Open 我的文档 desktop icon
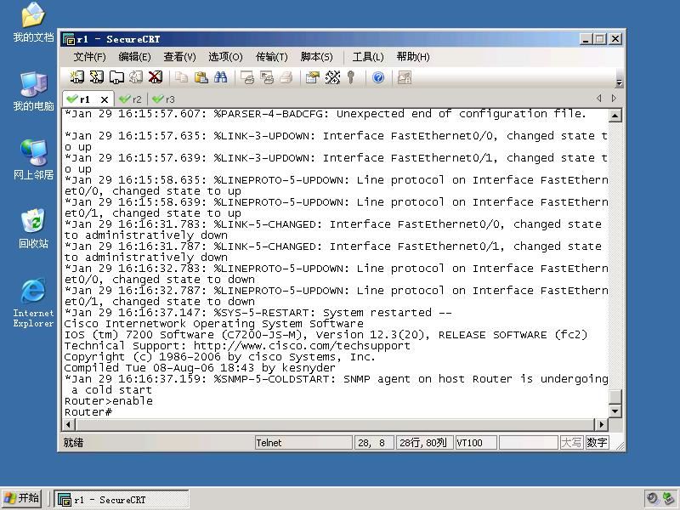Viewport: 680px width, 510px height. tap(33, 22)
